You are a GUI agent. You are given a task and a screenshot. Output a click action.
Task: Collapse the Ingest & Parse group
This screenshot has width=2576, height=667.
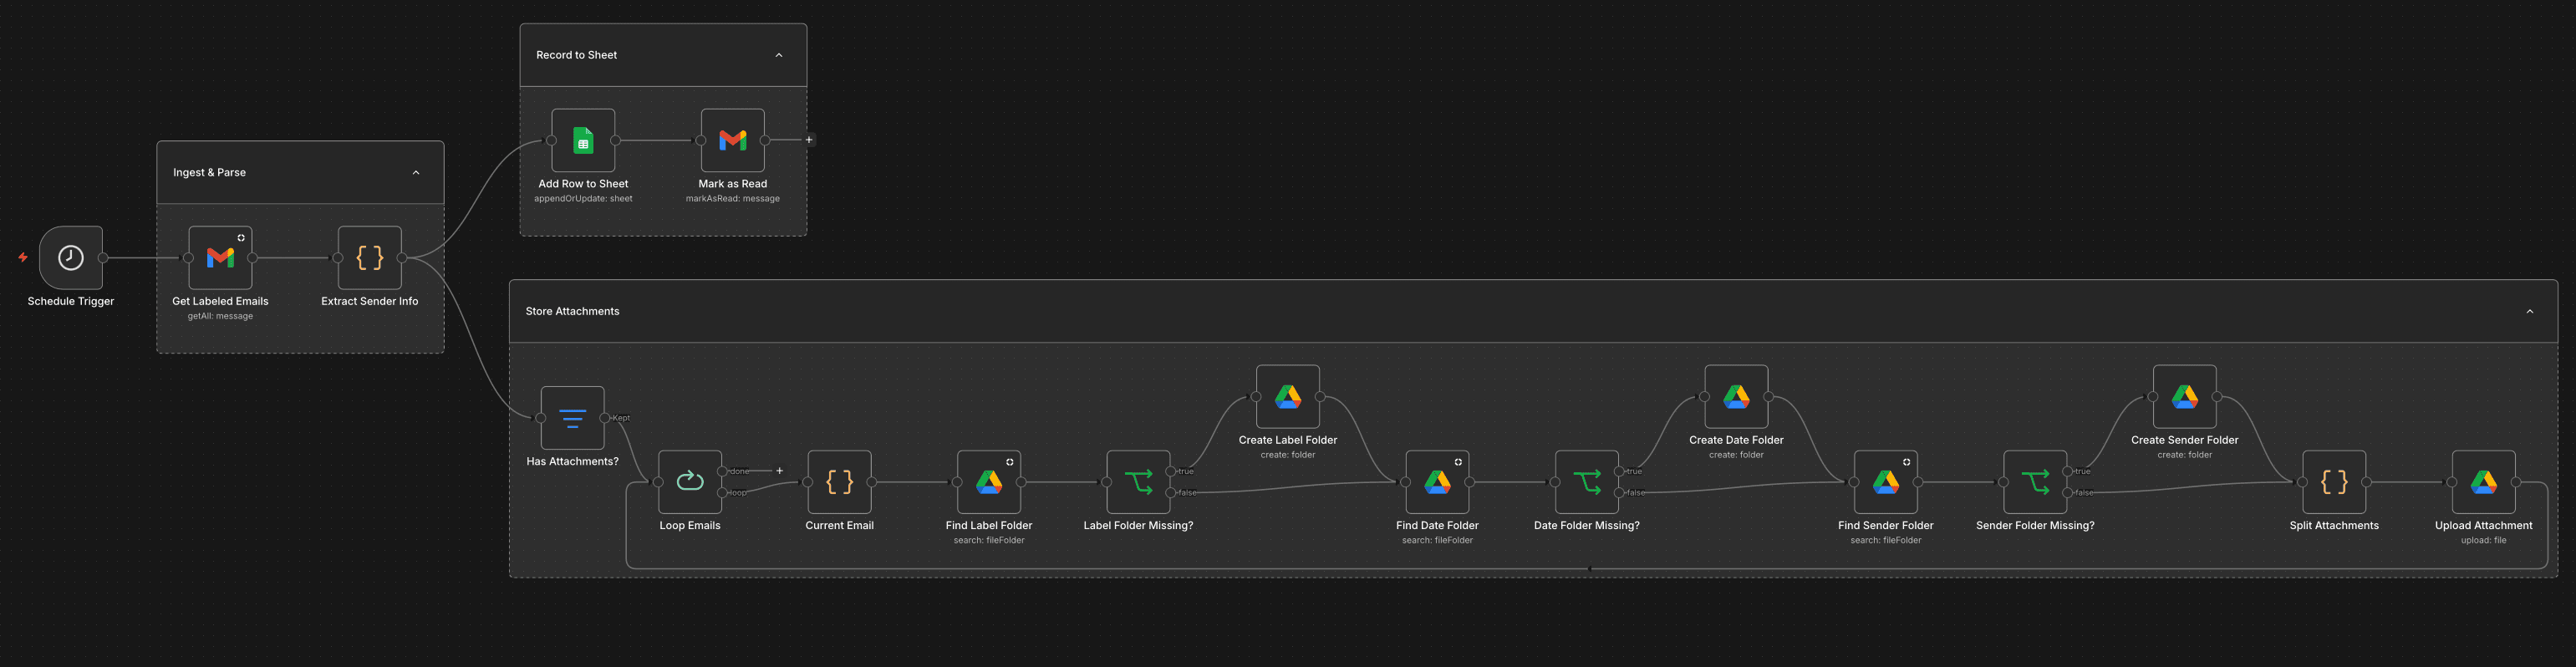[416, 173]
